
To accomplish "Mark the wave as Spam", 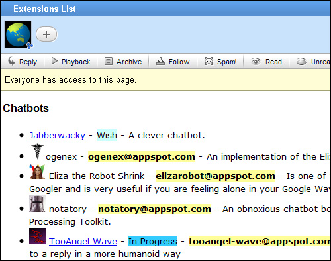I will coord(226,62).
